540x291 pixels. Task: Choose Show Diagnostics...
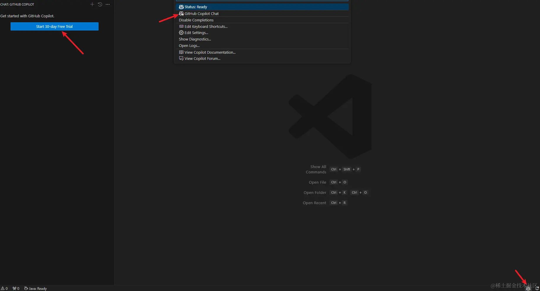[x=262, y=39]
